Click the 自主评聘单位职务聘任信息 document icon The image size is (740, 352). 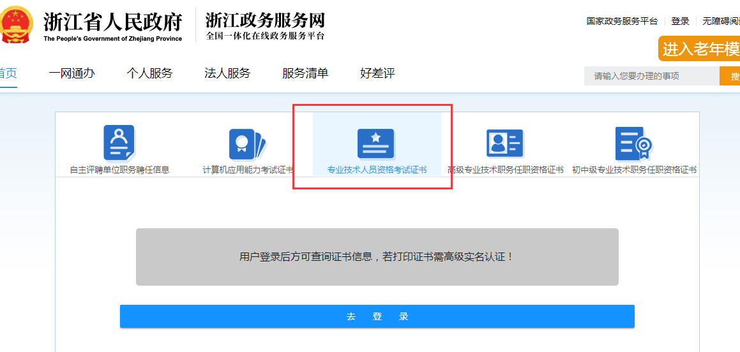[x=119, y=143]
